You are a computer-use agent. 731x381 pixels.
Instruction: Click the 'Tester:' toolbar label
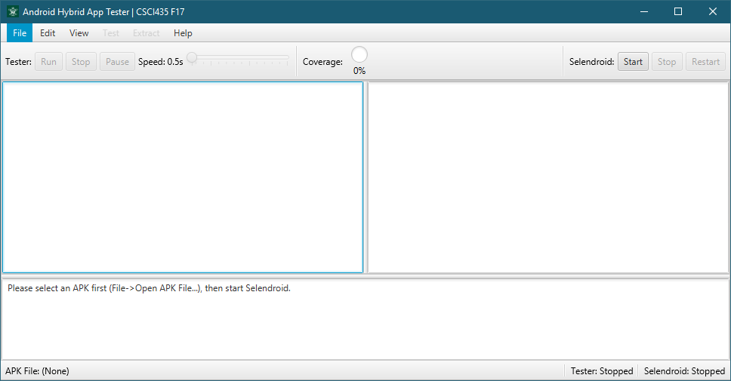point(18,61)
